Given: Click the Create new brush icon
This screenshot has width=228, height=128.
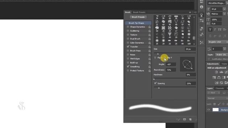Looking at the screenshot, I should click(x=190, y=119).
